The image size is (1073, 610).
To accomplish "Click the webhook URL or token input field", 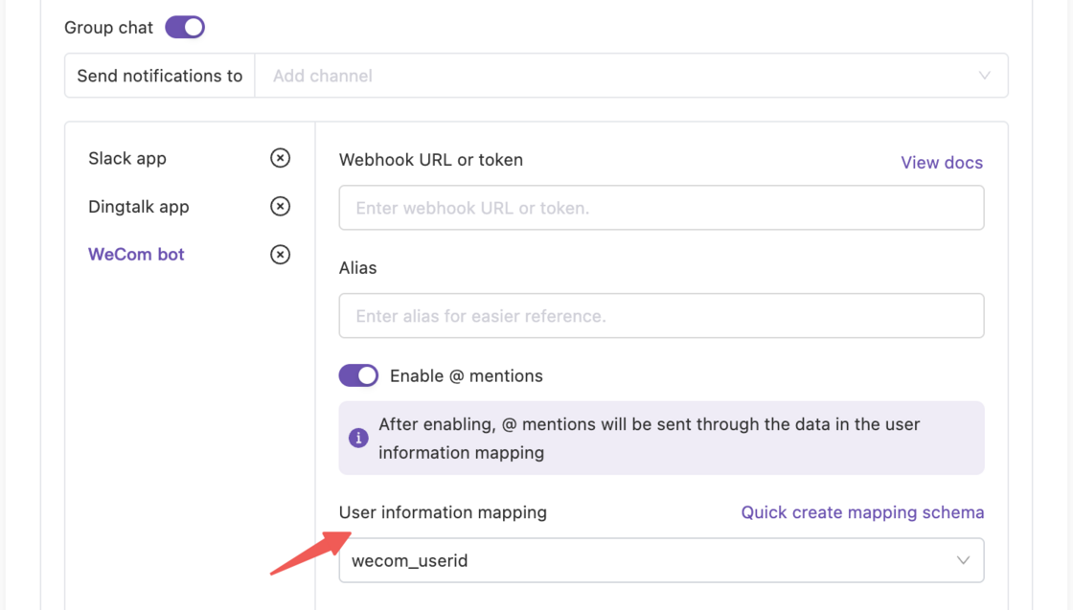I will click(x=661, y=208).
